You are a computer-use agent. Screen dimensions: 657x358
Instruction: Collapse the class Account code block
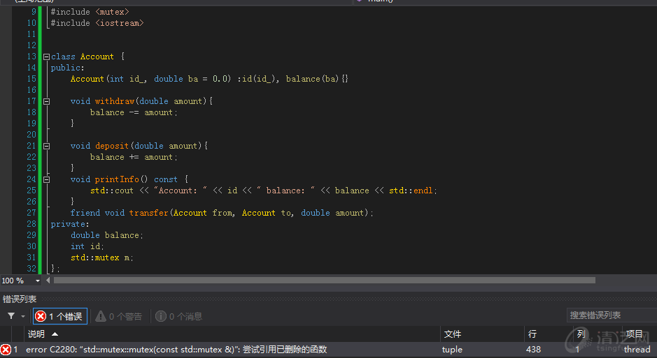click(x=46, y=57)
